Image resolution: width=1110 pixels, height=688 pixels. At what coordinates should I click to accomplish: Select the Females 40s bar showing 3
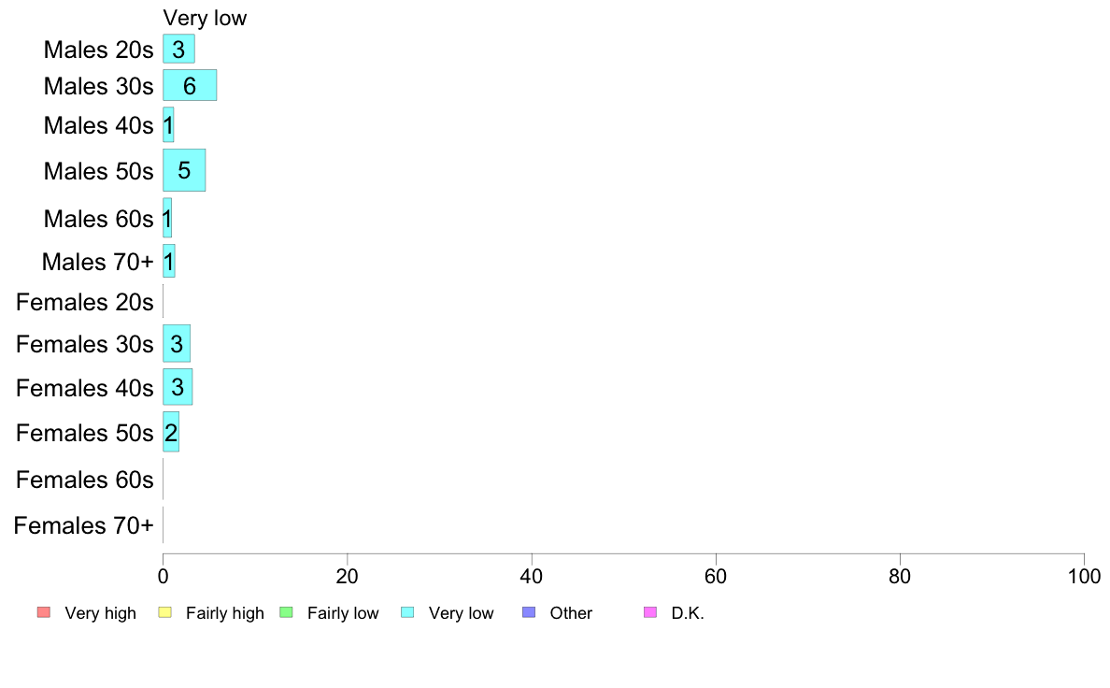(178, 387)
